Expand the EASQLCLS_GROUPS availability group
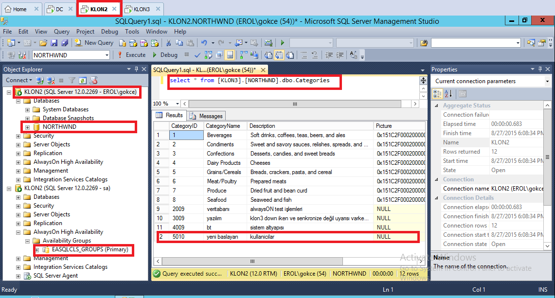The height and width of the screenshot is (298, 555). (x=36, y=249)
